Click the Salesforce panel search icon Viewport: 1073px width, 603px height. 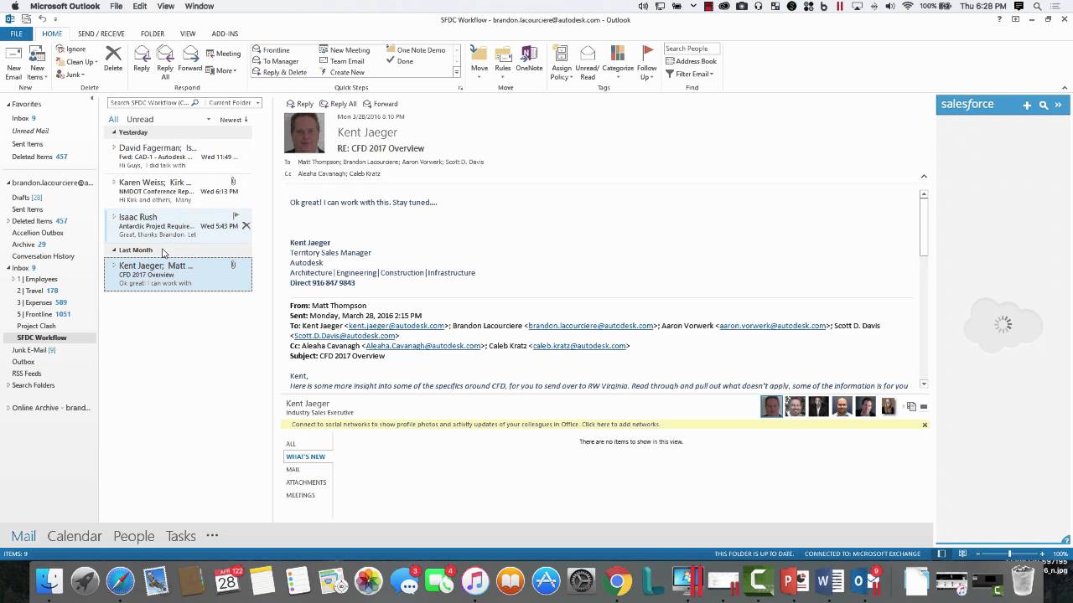coord(1043,105)
